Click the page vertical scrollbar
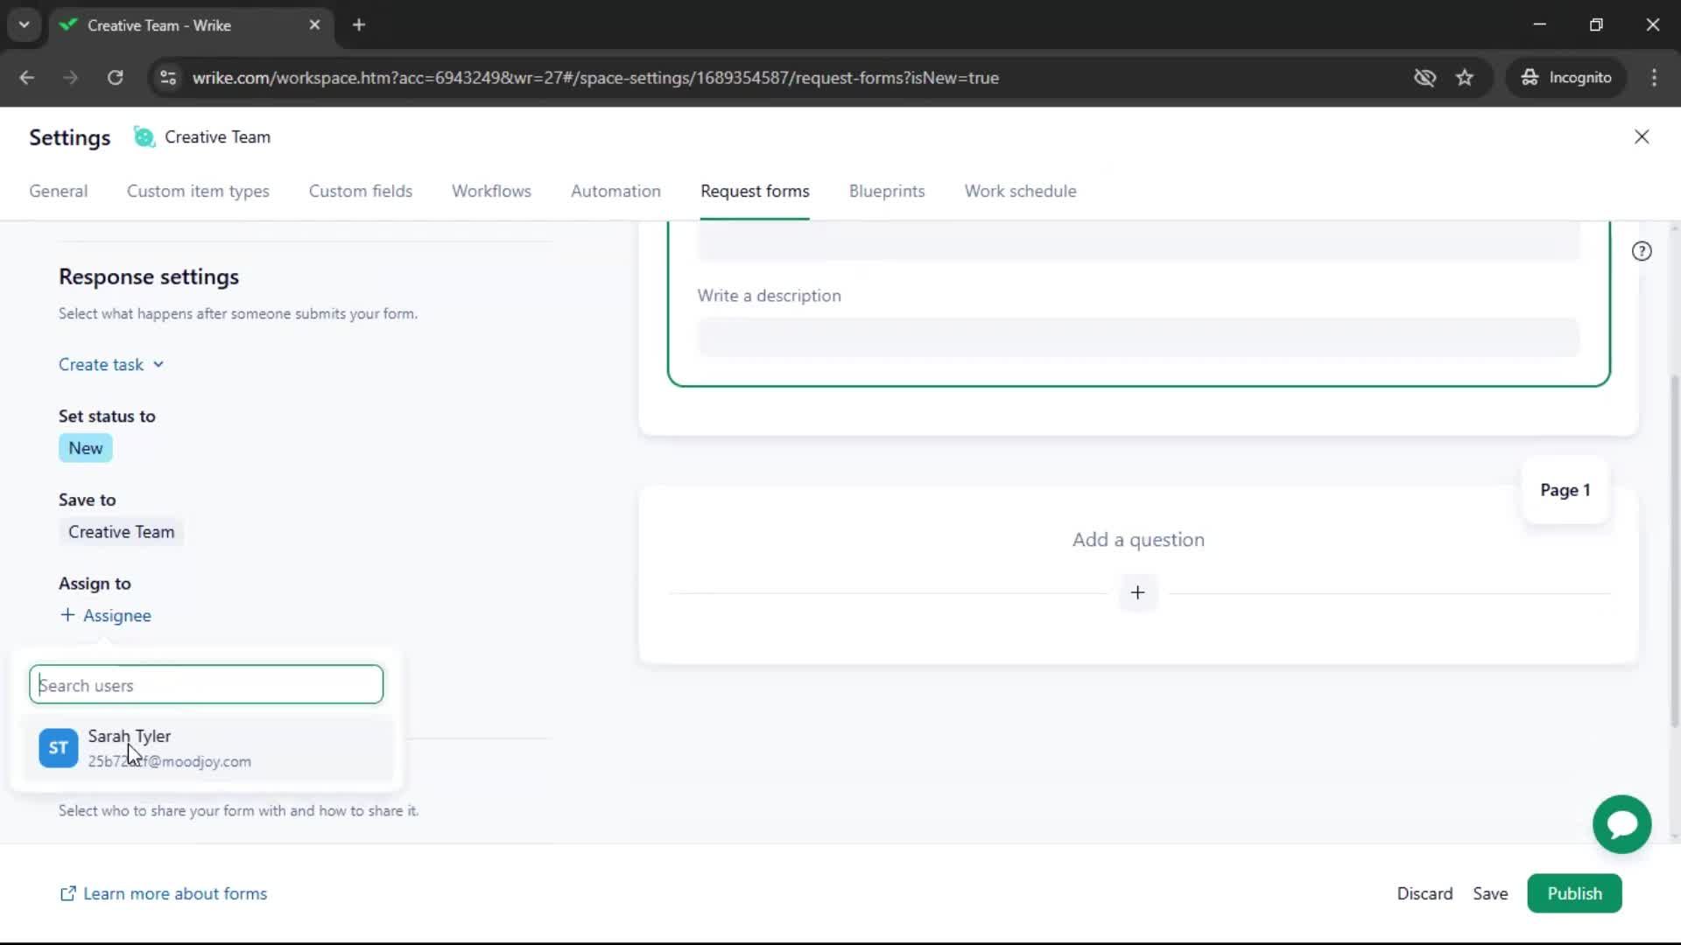The width and height of the screenshot is (1681, 945). pos(1675,551)
